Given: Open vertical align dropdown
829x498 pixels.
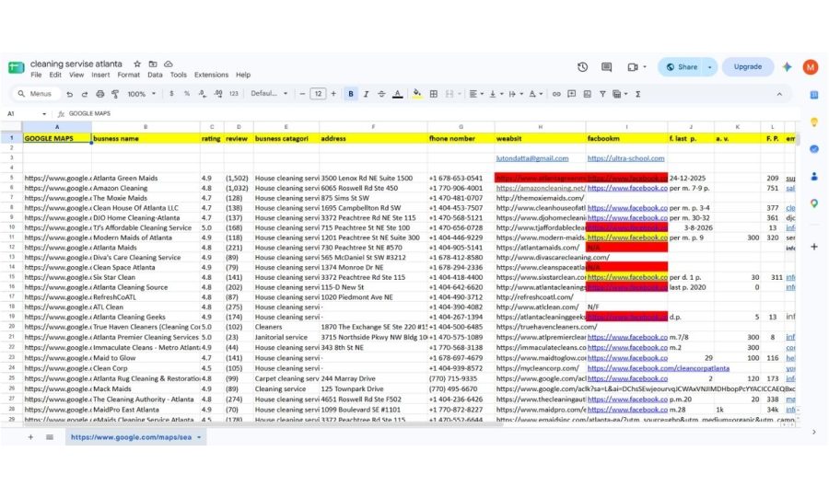Looking at the screenshot, I should [496, 94].
